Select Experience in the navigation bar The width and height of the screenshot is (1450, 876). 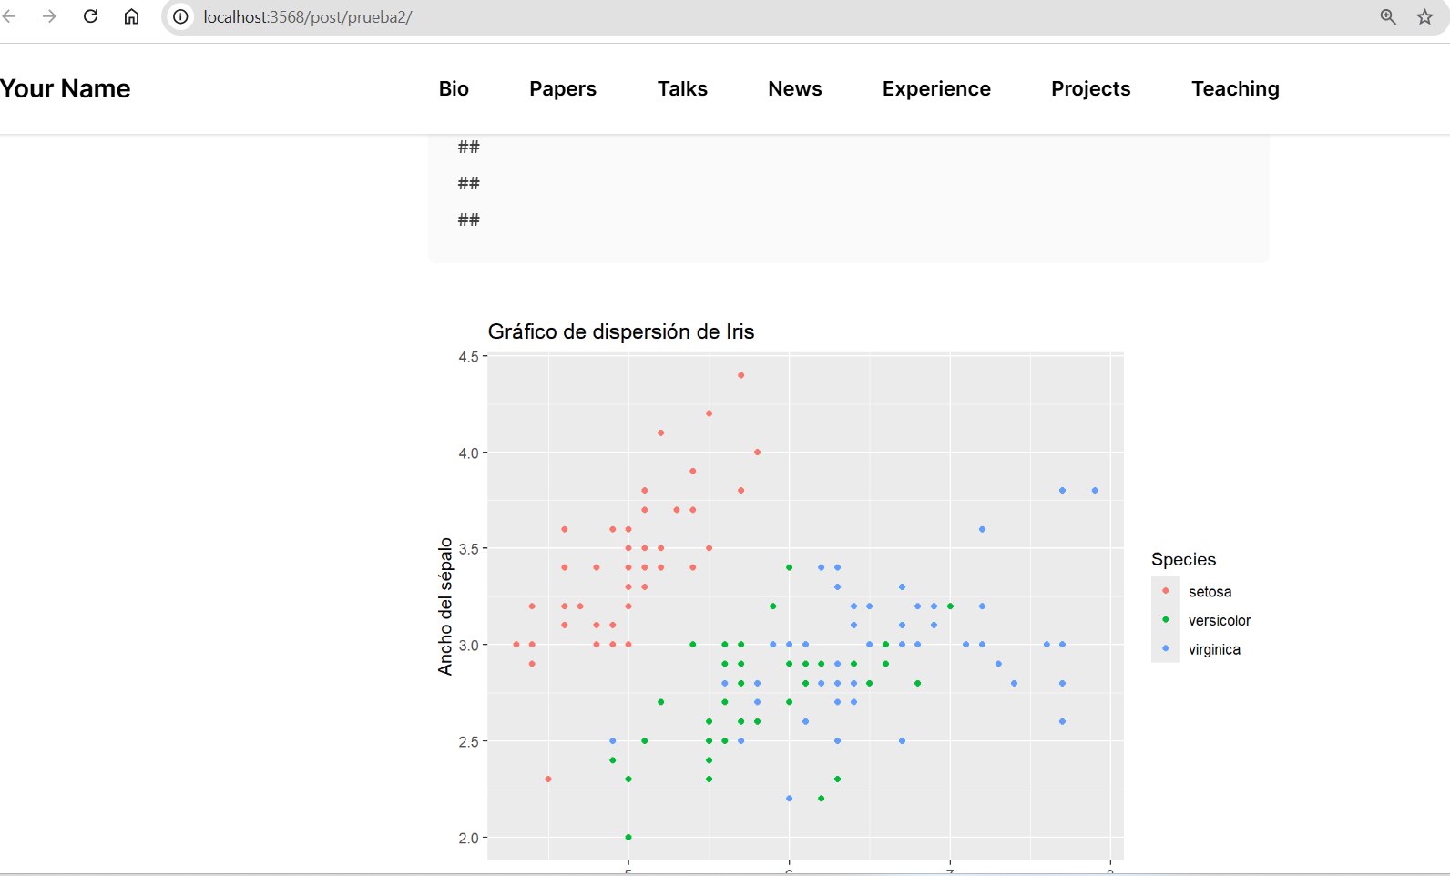(x=936, y=88)
